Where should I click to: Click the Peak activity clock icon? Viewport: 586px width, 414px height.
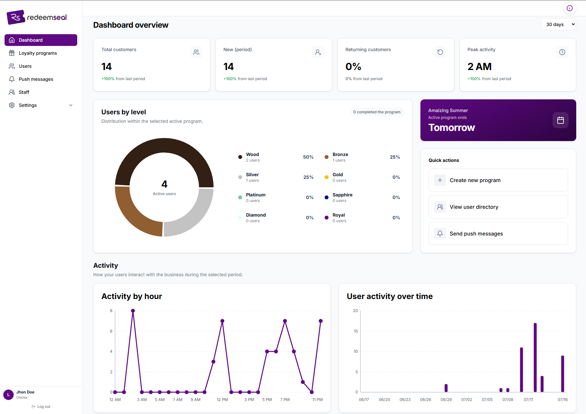562,52
